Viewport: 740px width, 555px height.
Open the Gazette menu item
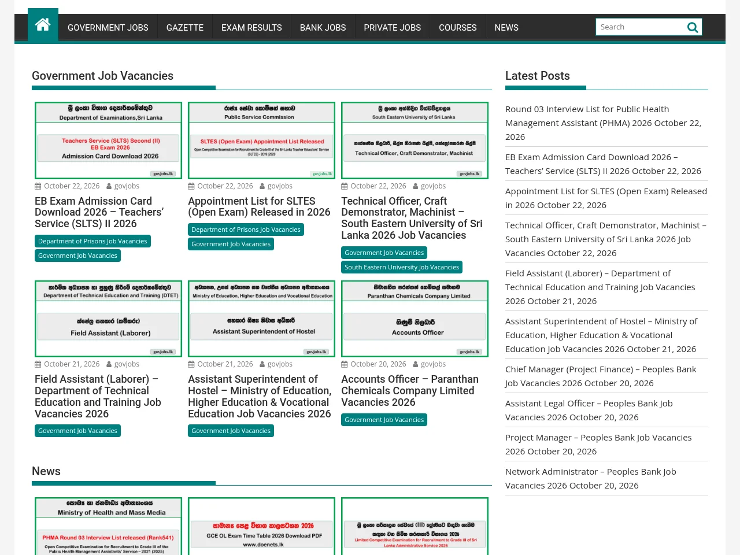[x=185, y=28]
